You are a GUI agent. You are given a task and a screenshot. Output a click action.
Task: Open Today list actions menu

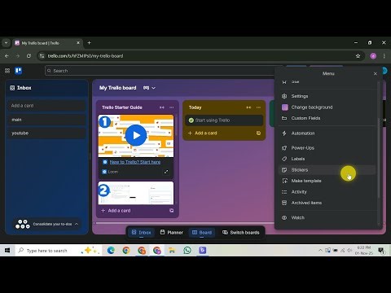(258, 107)
